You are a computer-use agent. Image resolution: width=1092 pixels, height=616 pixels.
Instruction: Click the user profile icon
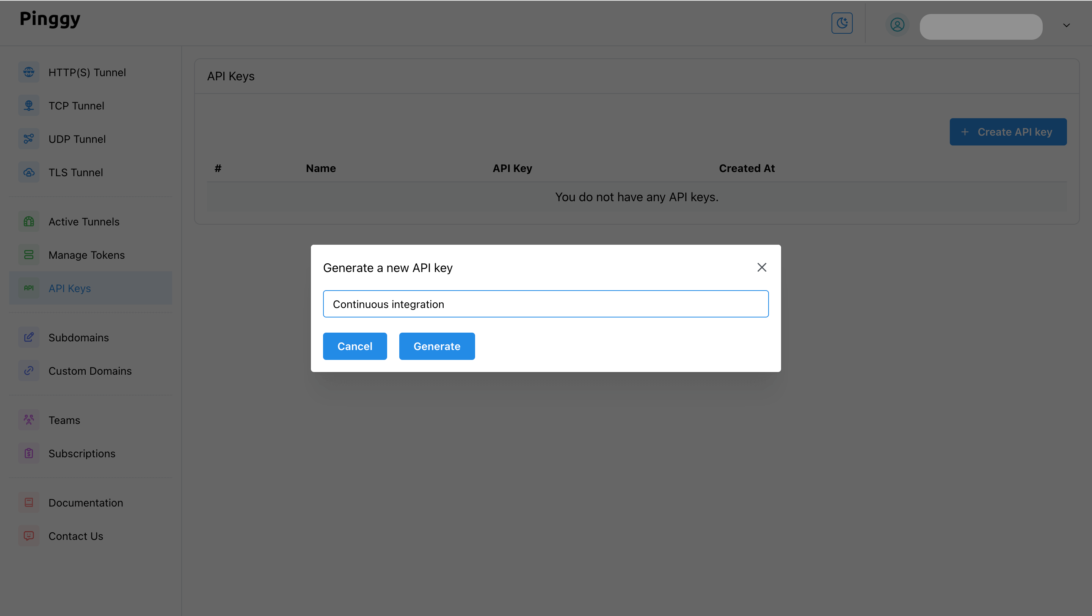897,25
